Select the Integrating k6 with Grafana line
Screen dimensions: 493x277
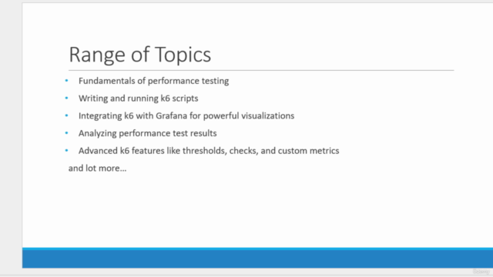(x=186, y=116)
